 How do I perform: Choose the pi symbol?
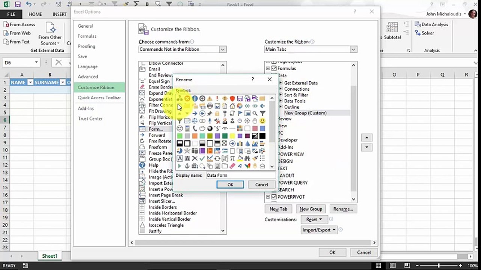[x=232, y=158]
